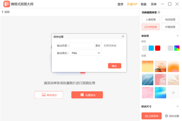
Task: Select 物品抠图 cutout type
Action: 170,19
